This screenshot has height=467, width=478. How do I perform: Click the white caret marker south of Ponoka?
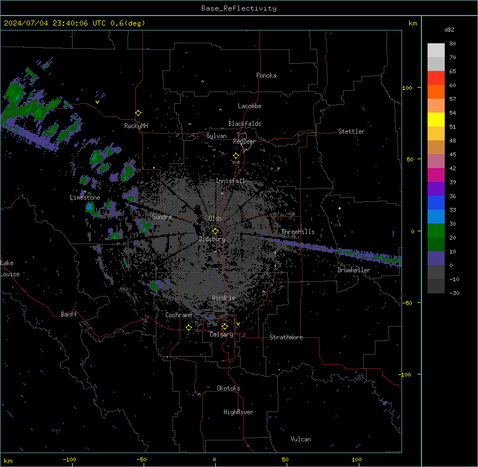[x=203, y=82]
